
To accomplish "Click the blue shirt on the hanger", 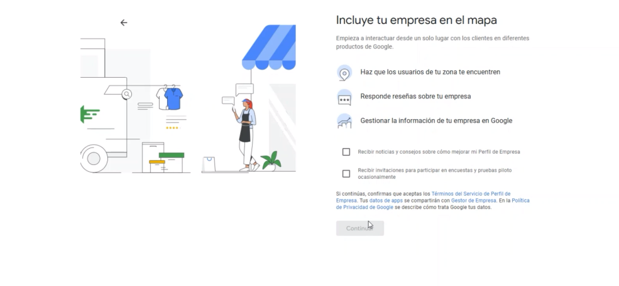I will coord(170,97).
